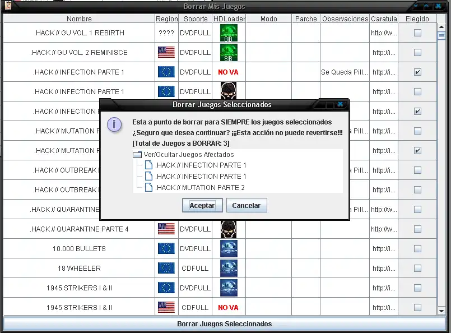The image size is (451, 333).
Task: Click NO VA cell for 1945 STRIKERS CDFULL
Action: pyautogui.click(x=229, y=307)
